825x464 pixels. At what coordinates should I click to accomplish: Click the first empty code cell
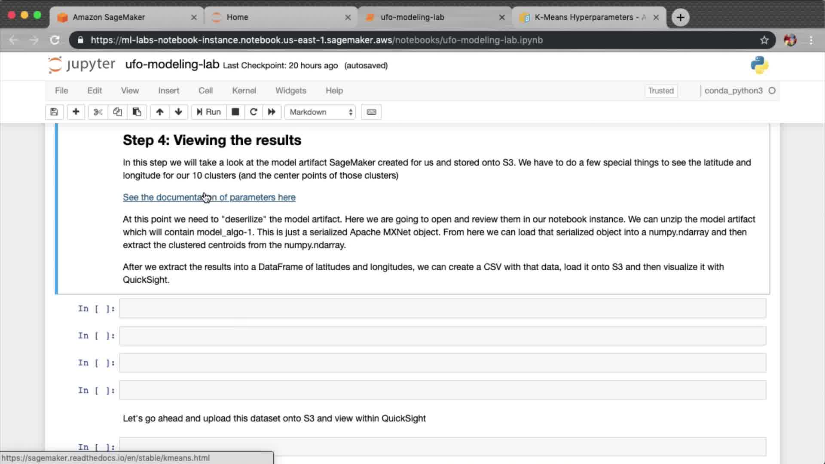coord(442,308)
